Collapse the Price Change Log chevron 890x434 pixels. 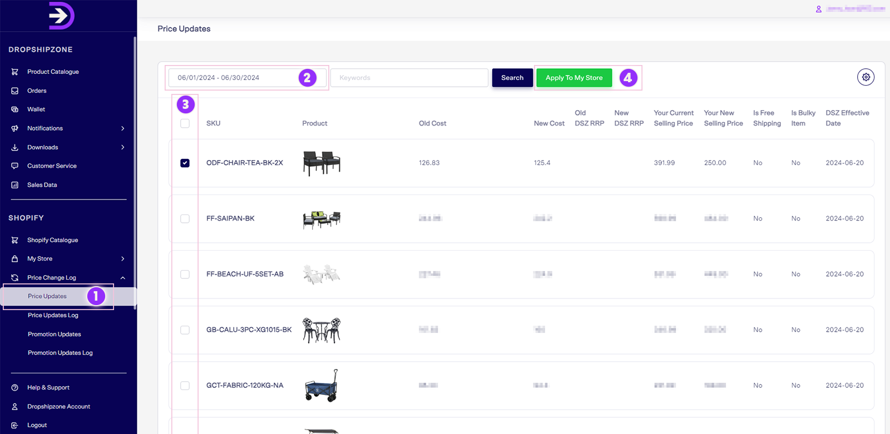point(123,278)
